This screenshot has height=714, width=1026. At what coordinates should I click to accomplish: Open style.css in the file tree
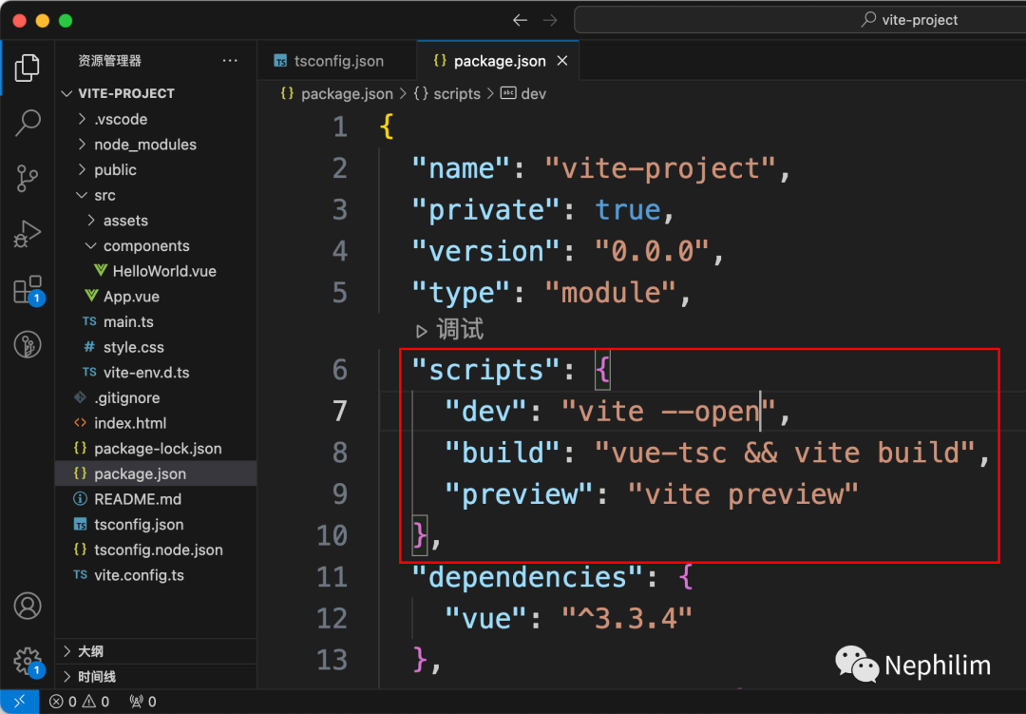click(x=156, y=347)
